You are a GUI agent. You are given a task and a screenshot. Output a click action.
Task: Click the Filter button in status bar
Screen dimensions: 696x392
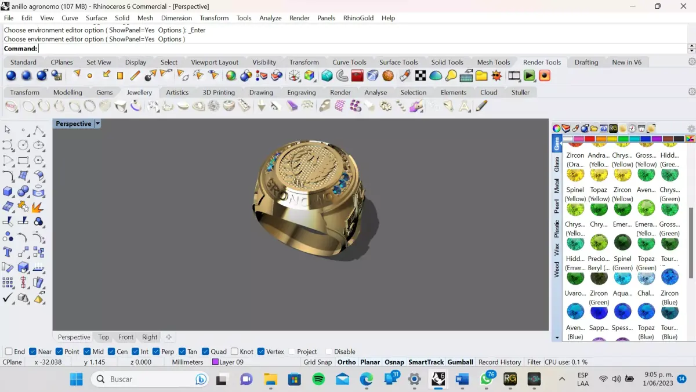tap(534, 362)
